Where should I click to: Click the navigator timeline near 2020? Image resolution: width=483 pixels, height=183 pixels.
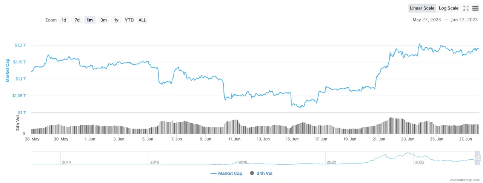331,162
